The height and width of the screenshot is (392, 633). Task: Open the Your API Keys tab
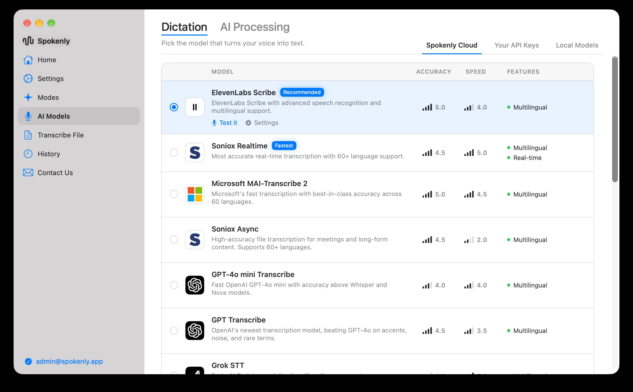pos(517,45)
